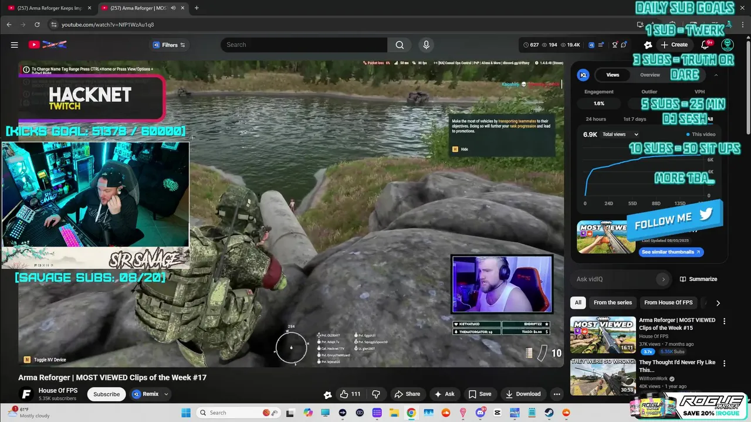Collapse the vidIQ stats panel chevron
The width and height of the screenshot is (751, 422).
pos(716,75)
